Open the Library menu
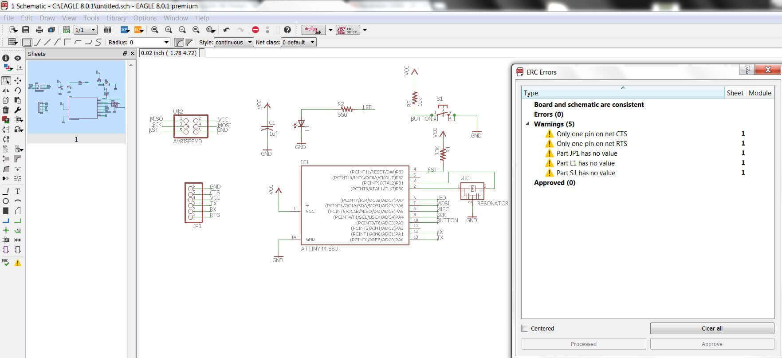 click(x=116, y=18)
